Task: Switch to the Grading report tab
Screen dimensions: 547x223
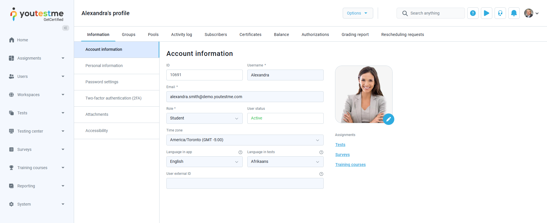Action: click(355, 35)
